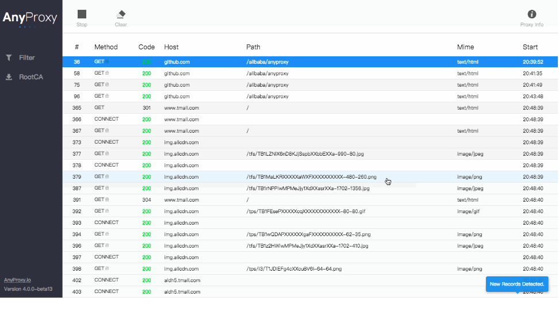The width and height of the screenshot is (559, 312).
Task: Open the highlighted record 36 github.com
Action: [x=310, y=62]
